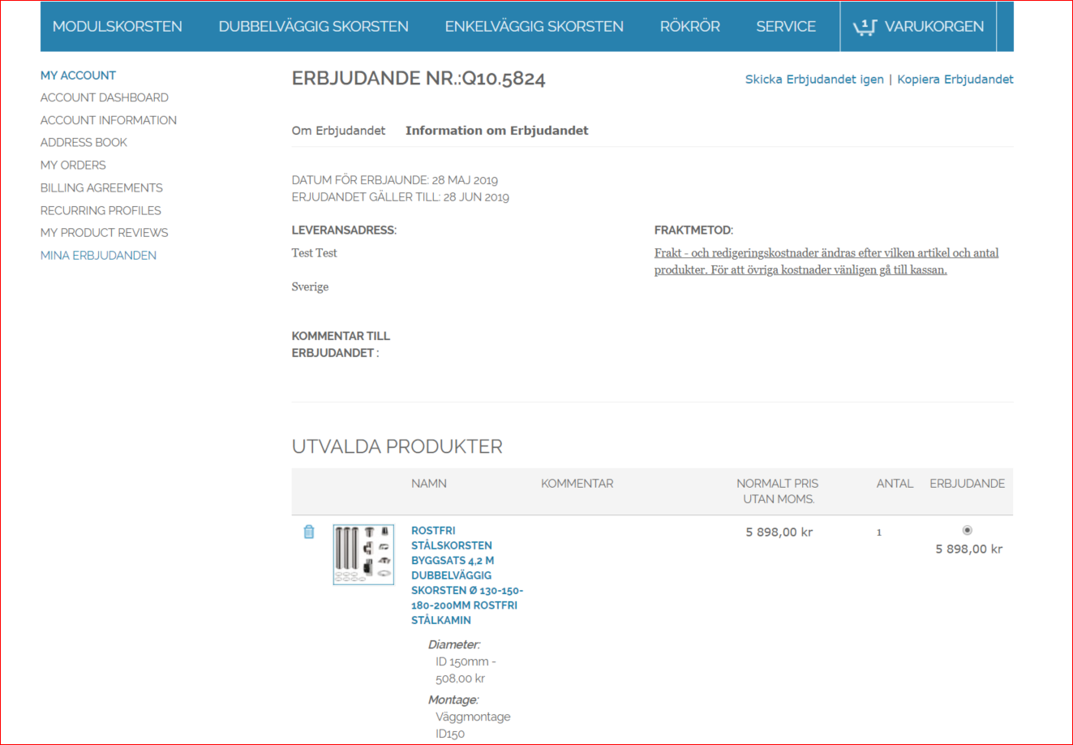Click the offer date 28 MAJ 2019
Screen dimensions: 1073x745
click(x=465, y=180)
